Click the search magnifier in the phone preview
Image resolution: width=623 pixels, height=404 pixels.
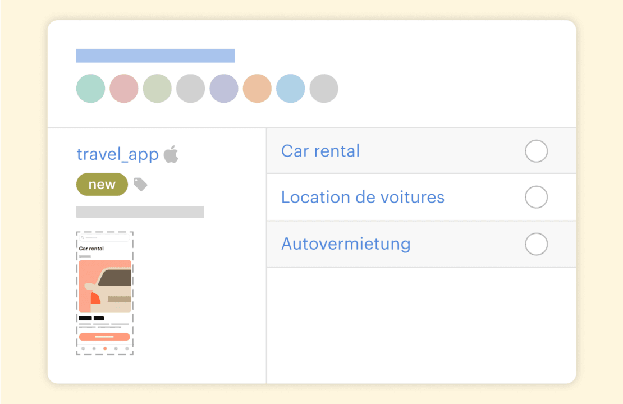click(x=83, y=238)
